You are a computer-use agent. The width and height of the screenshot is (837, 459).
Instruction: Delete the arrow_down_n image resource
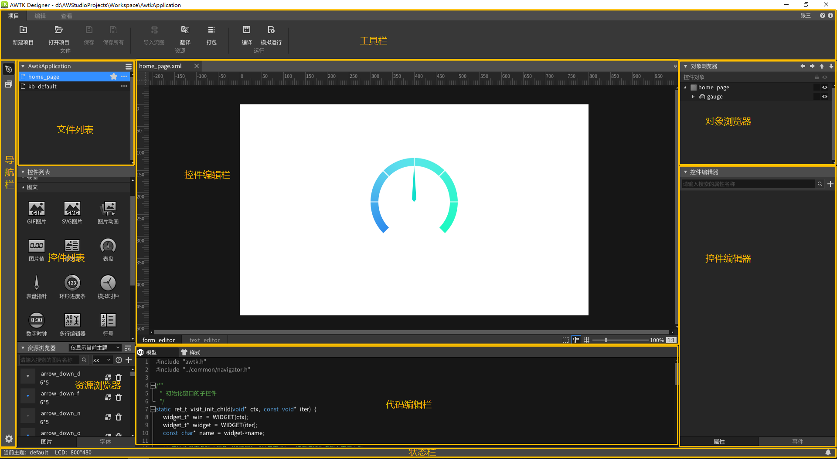pyautogui.click(x=119, y=417)
